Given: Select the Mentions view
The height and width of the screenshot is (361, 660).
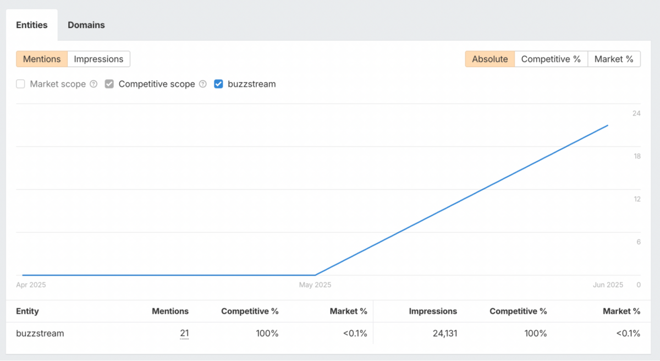Looking at the screenshot, I should coord(41,59).
